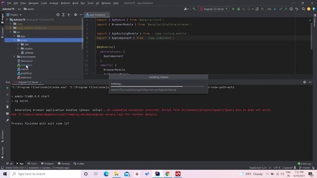This screenshot has width=317, height=178.
Task: Open the File menu
Action: [x=9, y=3]
